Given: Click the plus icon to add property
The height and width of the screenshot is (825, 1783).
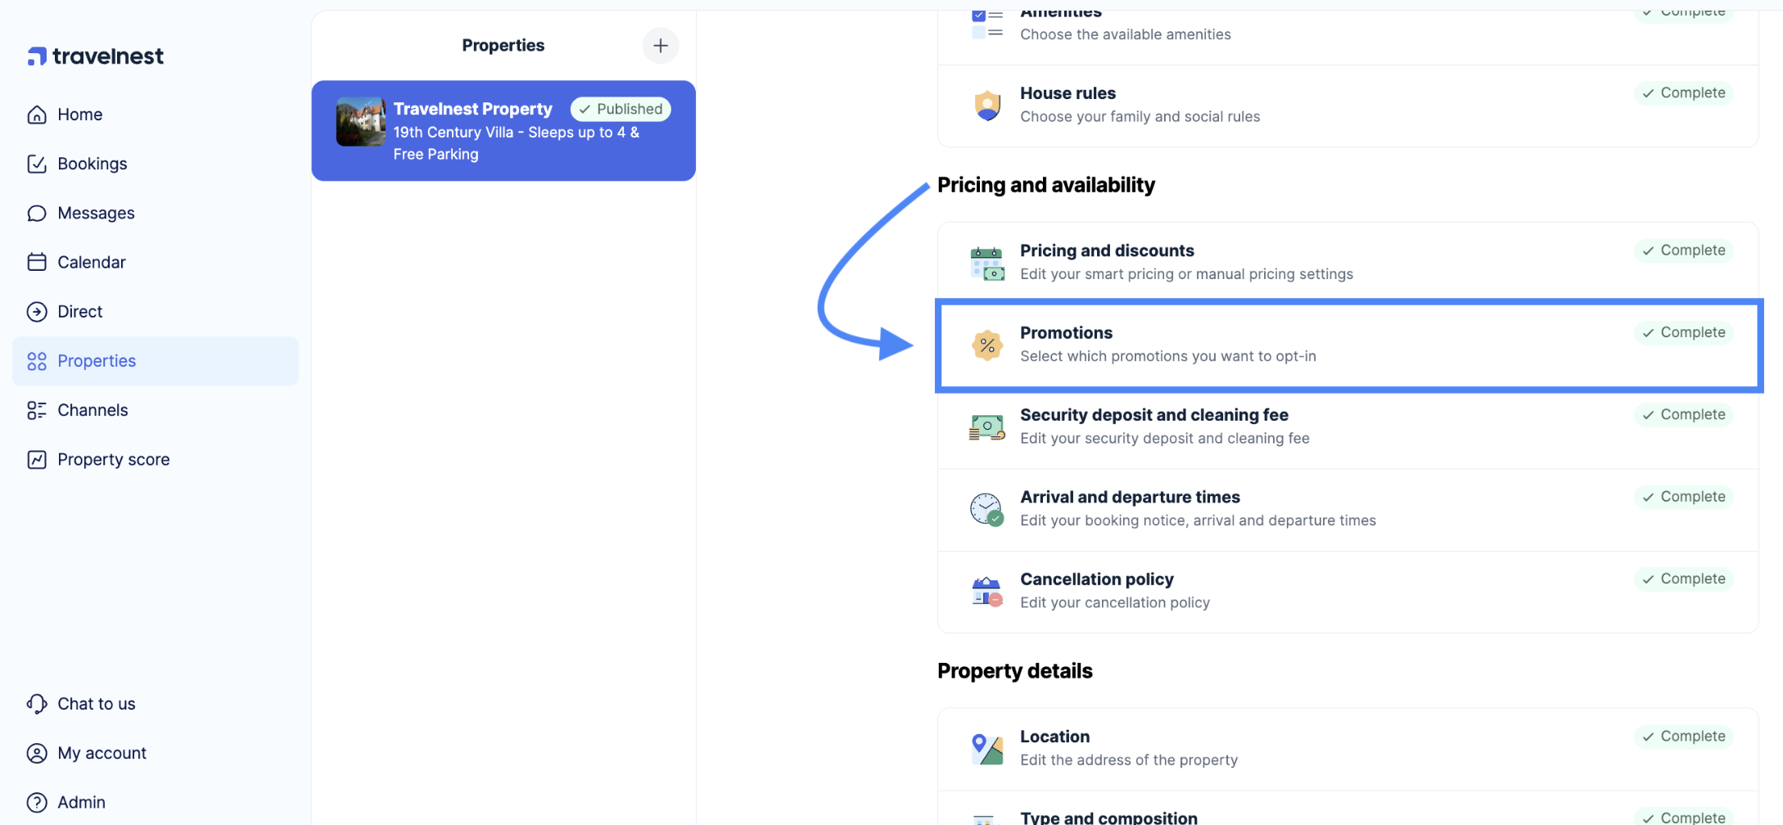Looking at the screenshot, I should click(x=660, y=46).
